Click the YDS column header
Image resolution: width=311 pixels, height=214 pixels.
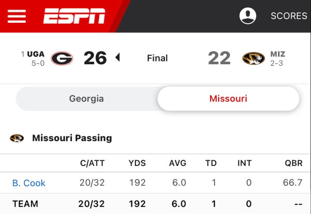[x=137, y=163]
